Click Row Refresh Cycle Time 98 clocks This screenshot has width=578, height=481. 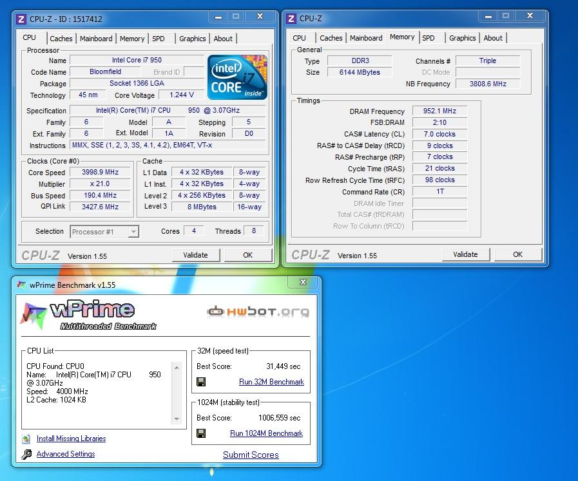[x=439, y=180]
